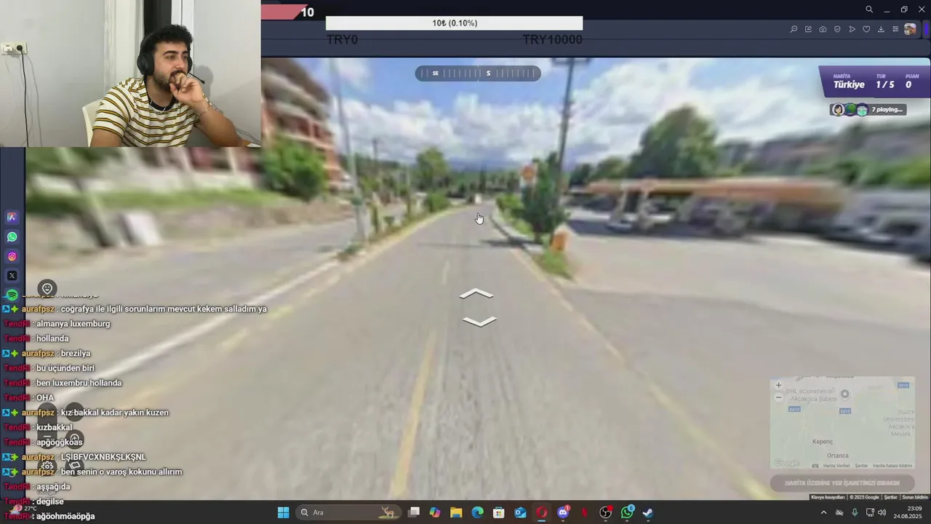Click chat message 'kız bakkal kadar yakın kuzen'
This screenshot has height=524, width=931.
click(114, 413)
